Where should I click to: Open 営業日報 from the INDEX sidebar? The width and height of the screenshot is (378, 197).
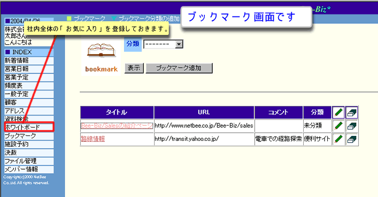point(29,69)
